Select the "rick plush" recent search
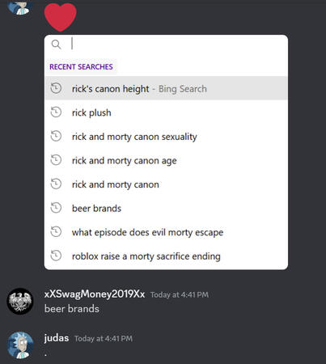The height and width of the screenshot is (364, 326). [166, 112]
